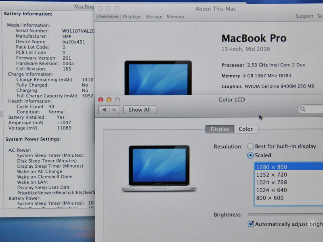Open the Storage tab
This screenshot has height=242, width=323.
(x=153, y=17)
